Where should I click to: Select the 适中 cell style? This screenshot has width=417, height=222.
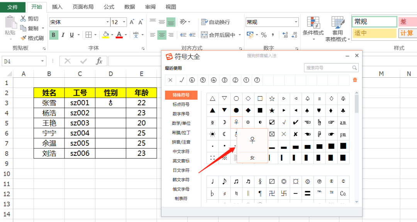375,33
